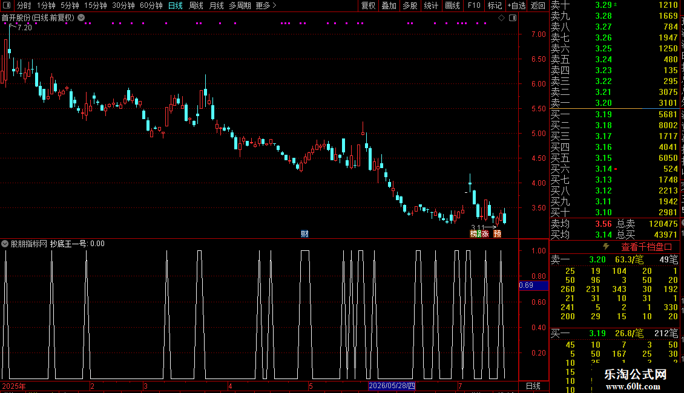The width and height of the screenshot is (684, 393).
Task: Click 卖均 value 3.56
Action: click(603, 224)
